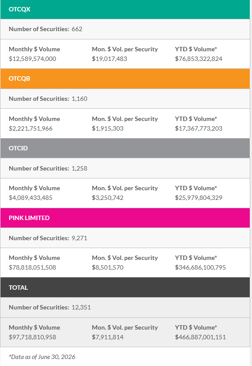
Task: Click the OTCQX green header bar
Action: tap(125, 9)
